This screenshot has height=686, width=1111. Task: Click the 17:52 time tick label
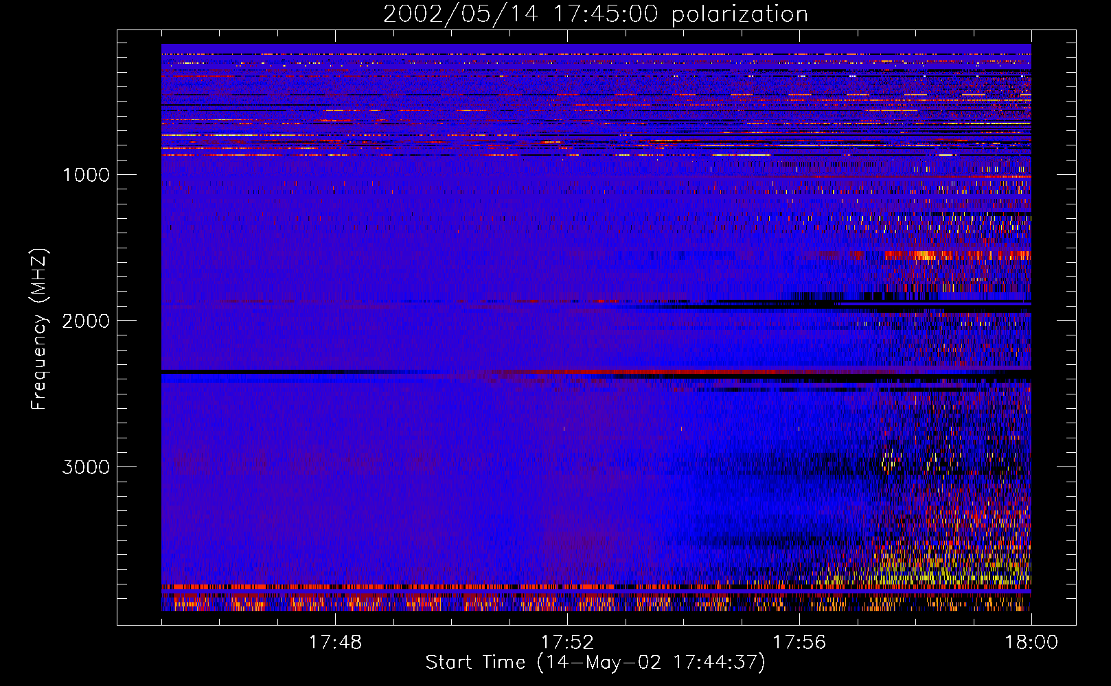567,643
